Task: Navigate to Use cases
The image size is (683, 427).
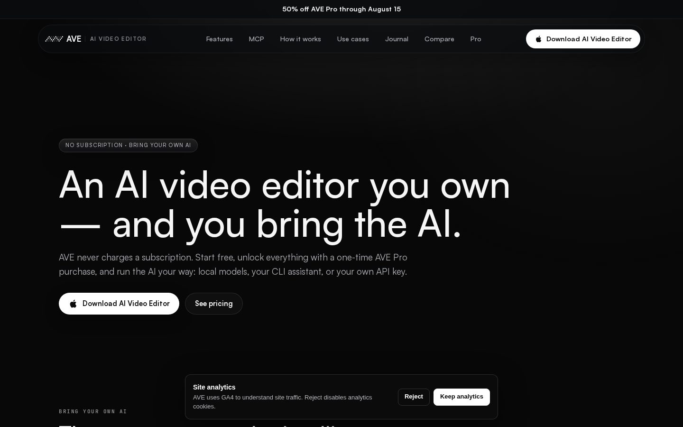Action: (353, 39)
